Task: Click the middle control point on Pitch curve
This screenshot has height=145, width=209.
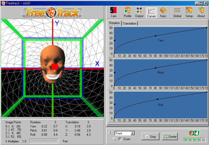Action: pos(156,68)
